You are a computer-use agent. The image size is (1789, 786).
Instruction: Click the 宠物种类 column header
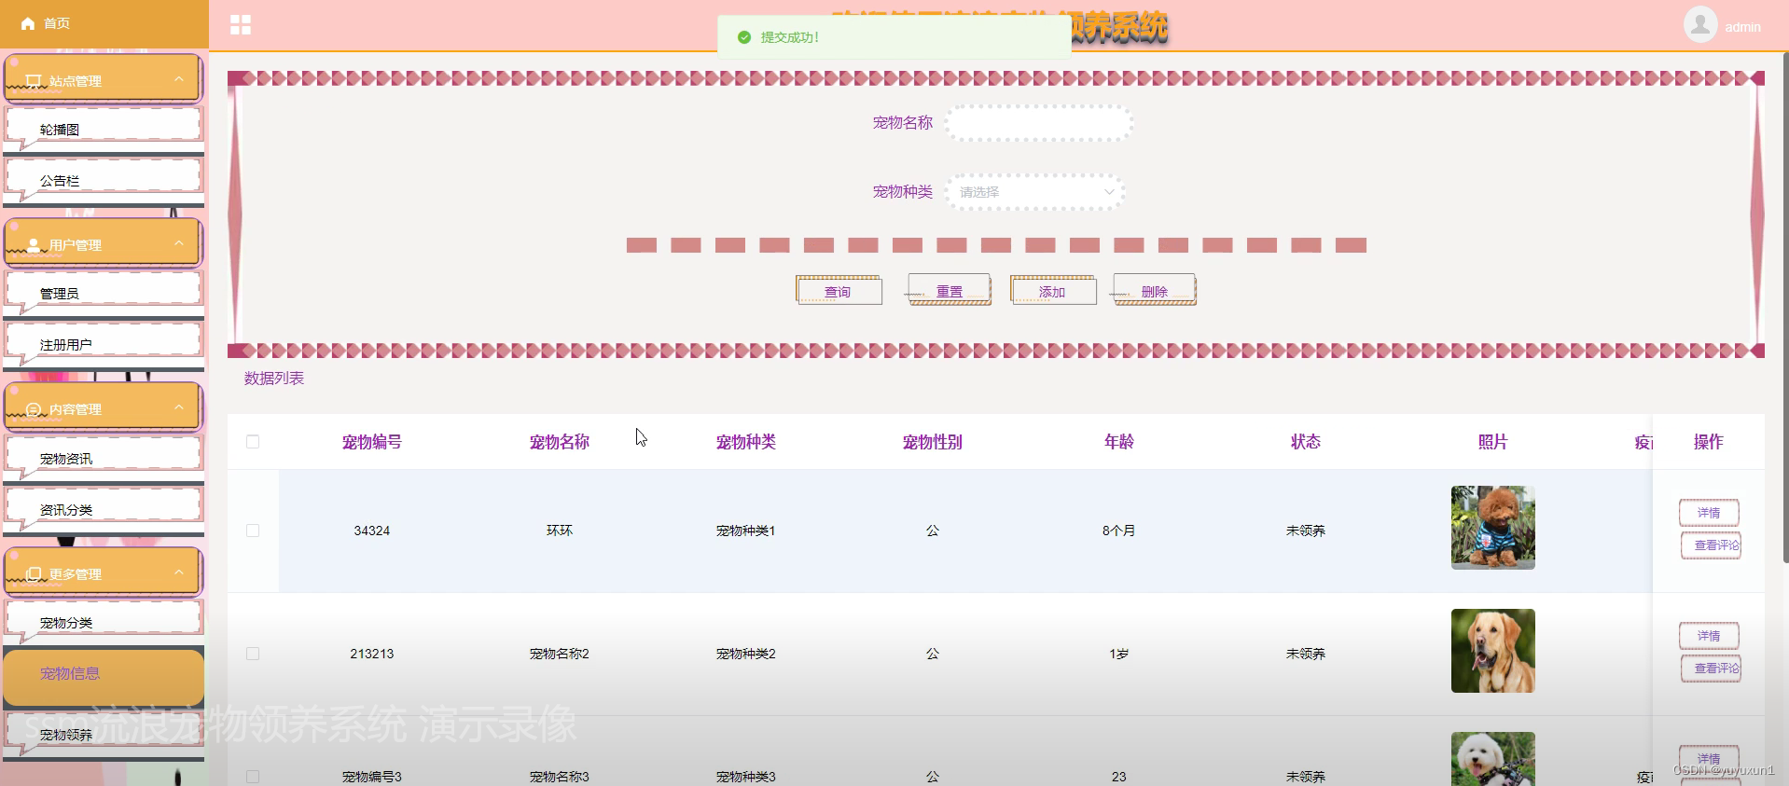(746, 442)
